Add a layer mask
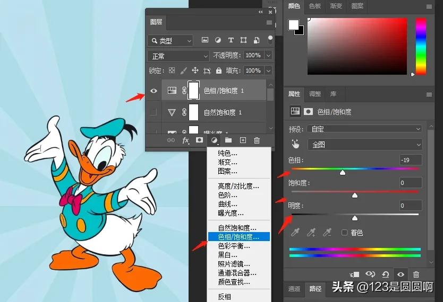Image resolution: width=443 pixels, height=302 pixels. coord(200,140)
